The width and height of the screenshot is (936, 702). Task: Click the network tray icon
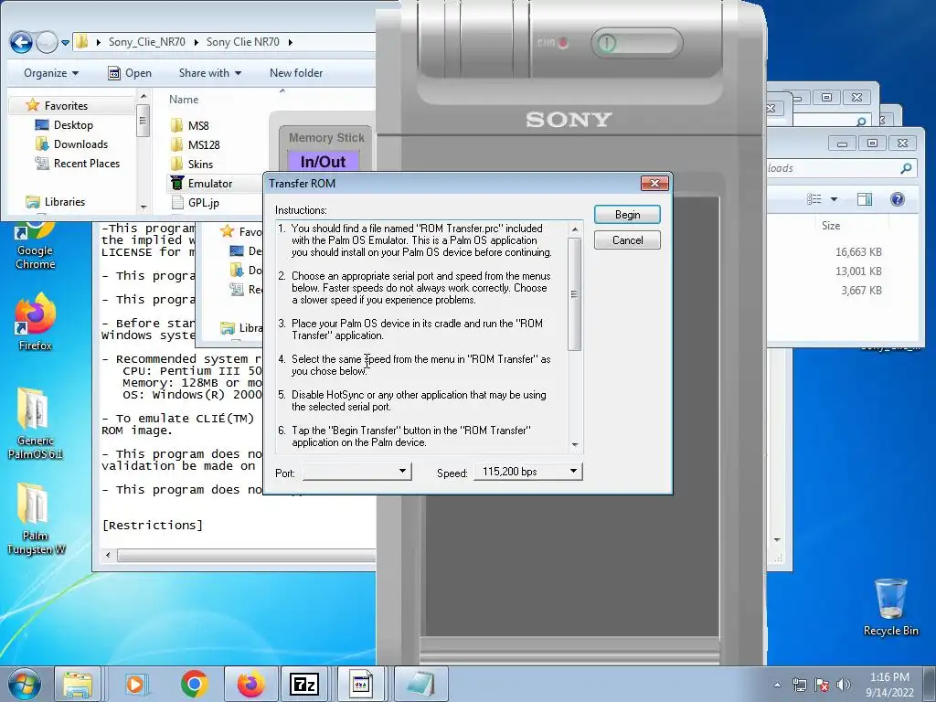[x=799, y=685]
